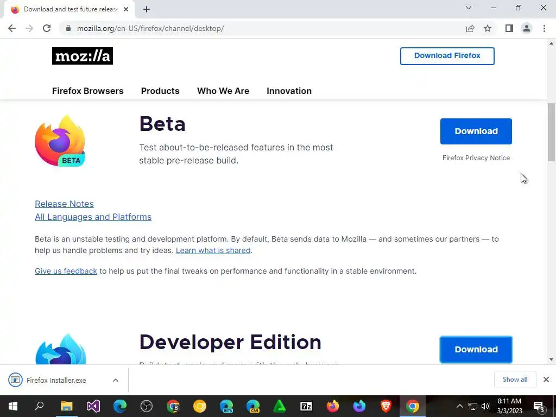The image size is (556, 417).
Task: Click the address bar URL
Action: tap(150, 28)
